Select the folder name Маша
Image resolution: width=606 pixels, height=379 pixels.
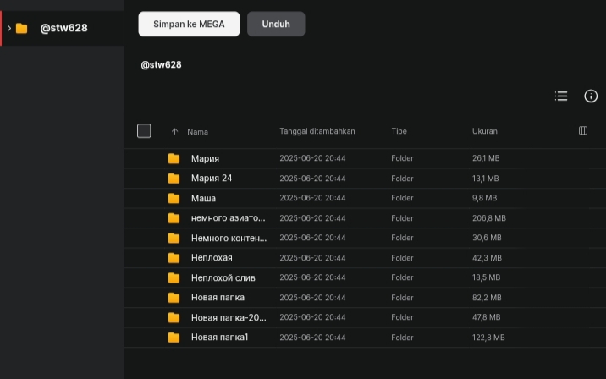click(203, 198)
